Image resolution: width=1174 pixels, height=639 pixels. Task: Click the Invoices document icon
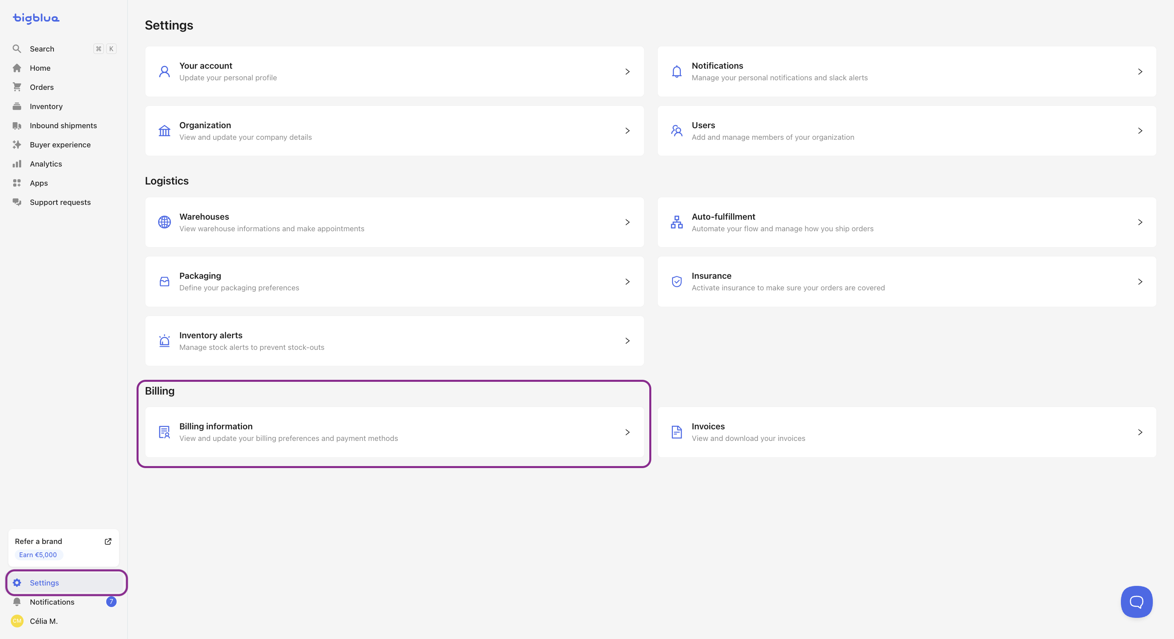tap(677, 432)
